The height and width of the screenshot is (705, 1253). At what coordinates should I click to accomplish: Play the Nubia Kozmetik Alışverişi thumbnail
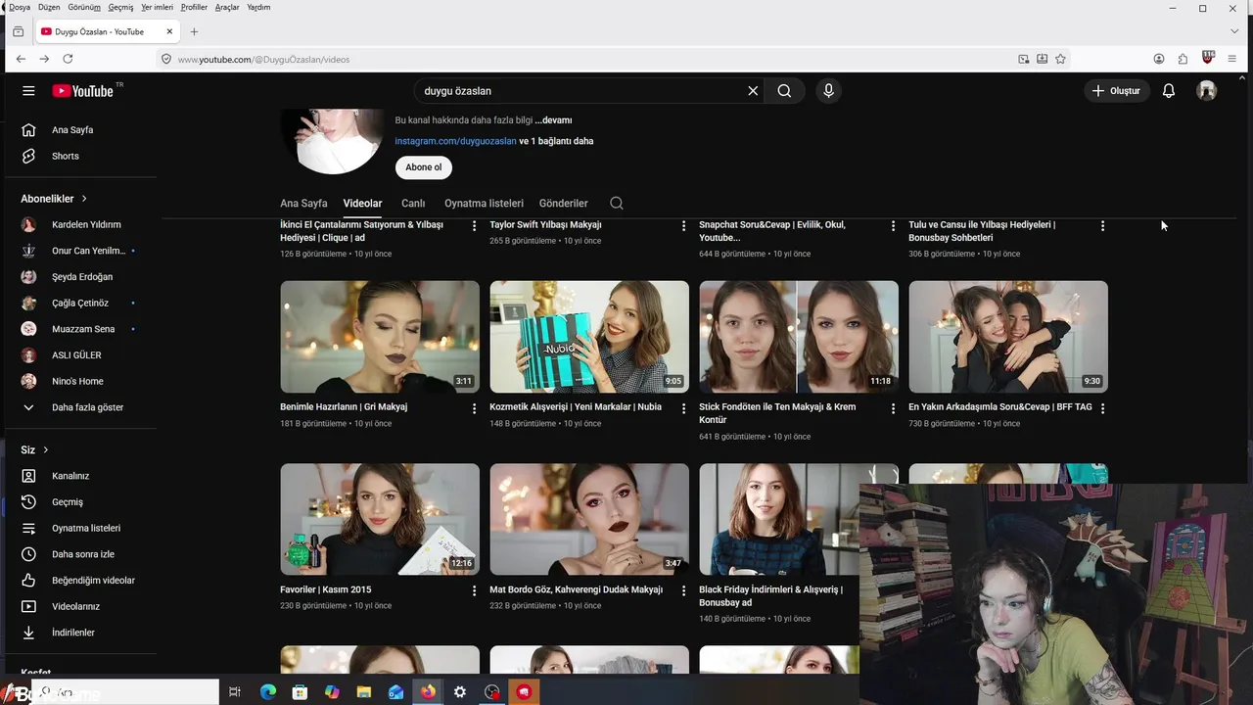coord(589,337)
